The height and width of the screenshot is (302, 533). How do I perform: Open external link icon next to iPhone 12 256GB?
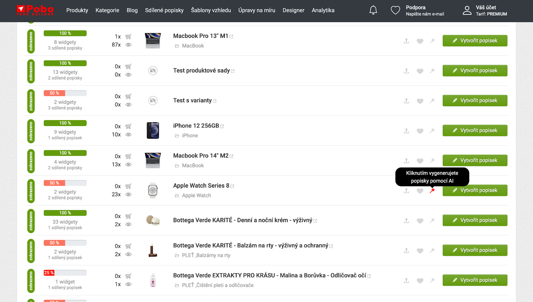(222, 126)
